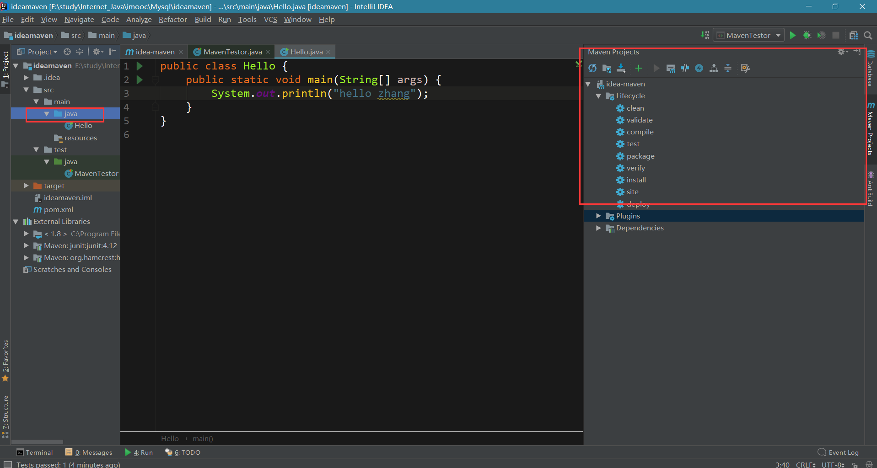Open Project panel gear options

(x=98, y=52)
